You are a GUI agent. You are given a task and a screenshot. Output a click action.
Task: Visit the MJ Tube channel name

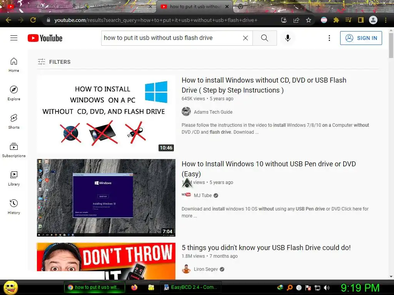[x=203, y=196]
